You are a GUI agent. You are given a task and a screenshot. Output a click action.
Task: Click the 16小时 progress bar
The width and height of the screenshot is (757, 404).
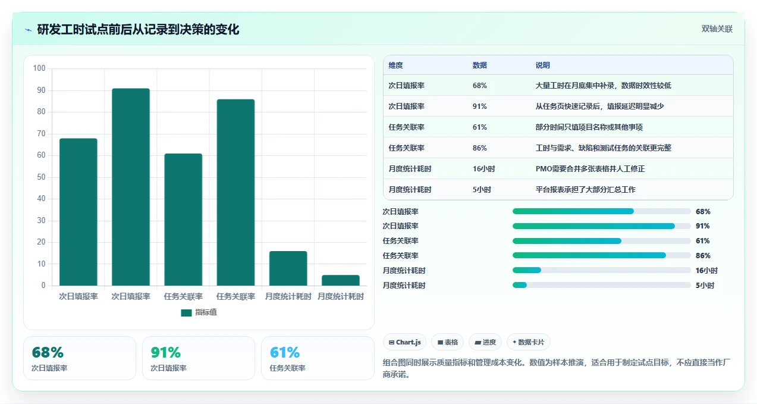[602, 270]
